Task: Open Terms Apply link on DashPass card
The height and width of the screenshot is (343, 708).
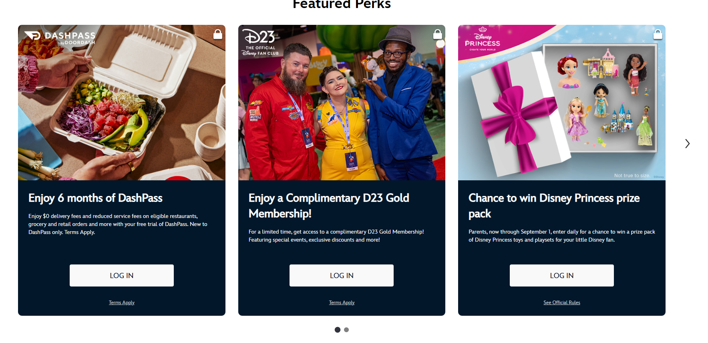Action: 122,303
